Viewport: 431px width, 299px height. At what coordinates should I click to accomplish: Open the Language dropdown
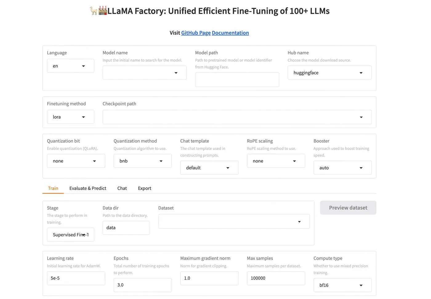tap(70, 66)
